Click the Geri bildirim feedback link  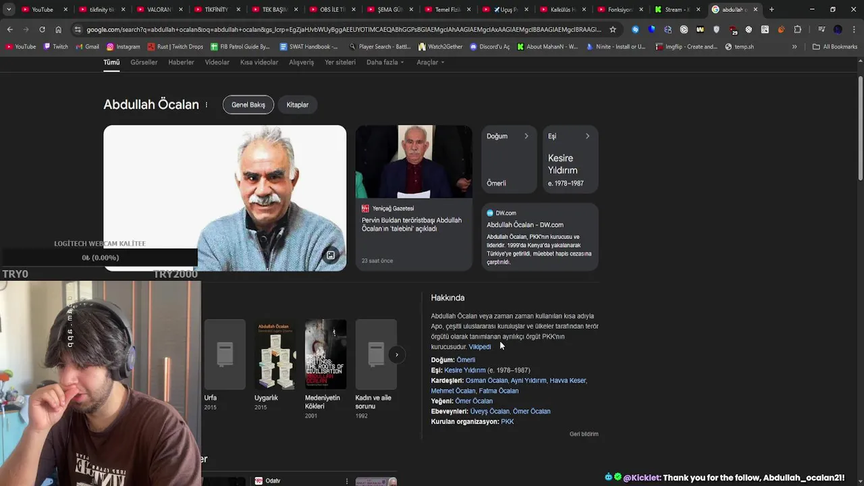point(584,434)
